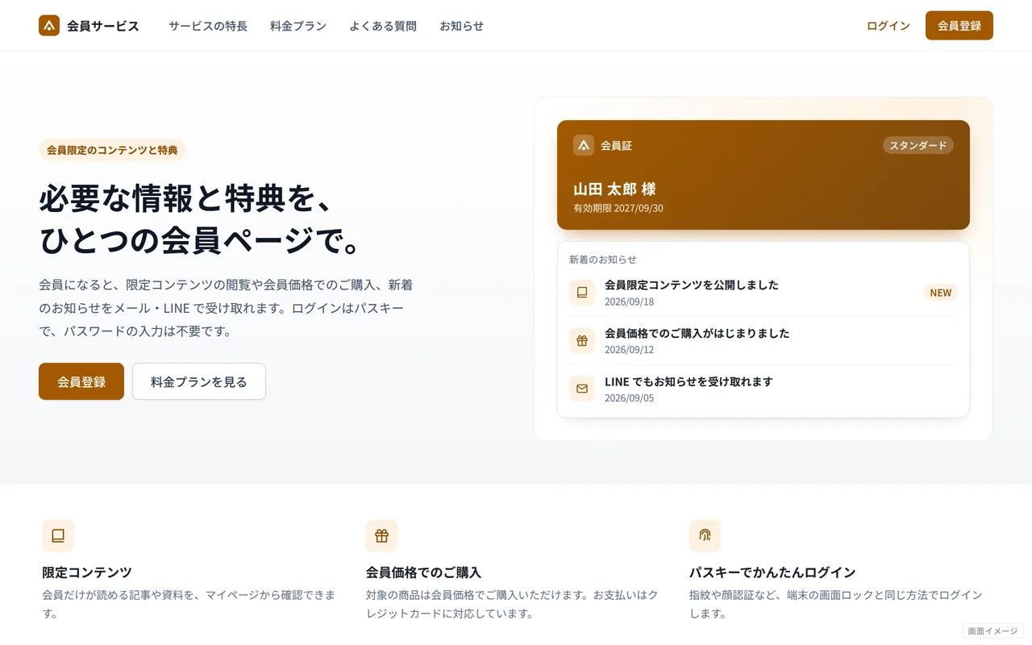
Task: Select お知らせ in the top navigation
Action: (x=462, y=26)
